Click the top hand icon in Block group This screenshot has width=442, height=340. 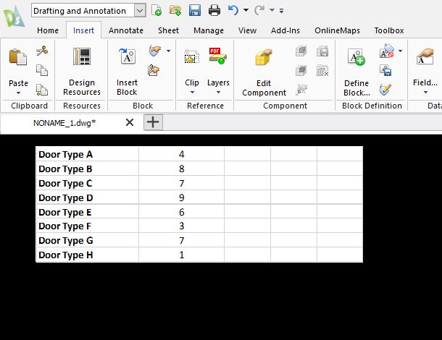(155, 51)
